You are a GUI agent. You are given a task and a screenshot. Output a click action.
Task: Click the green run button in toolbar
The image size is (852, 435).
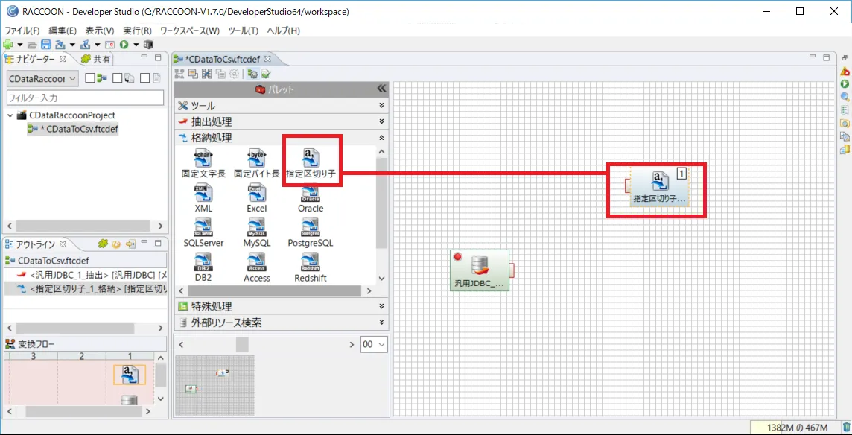124,45
